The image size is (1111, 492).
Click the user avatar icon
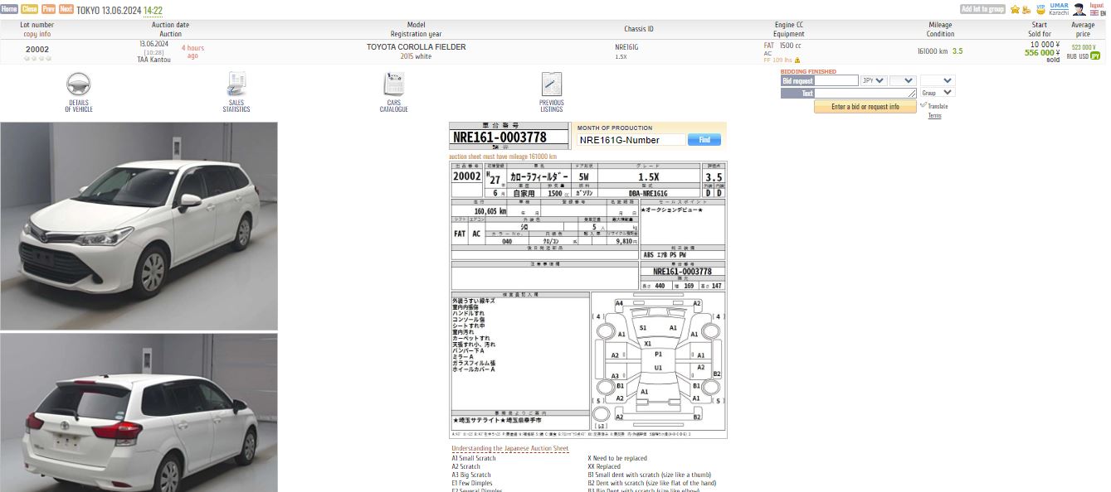(1079, 10)
